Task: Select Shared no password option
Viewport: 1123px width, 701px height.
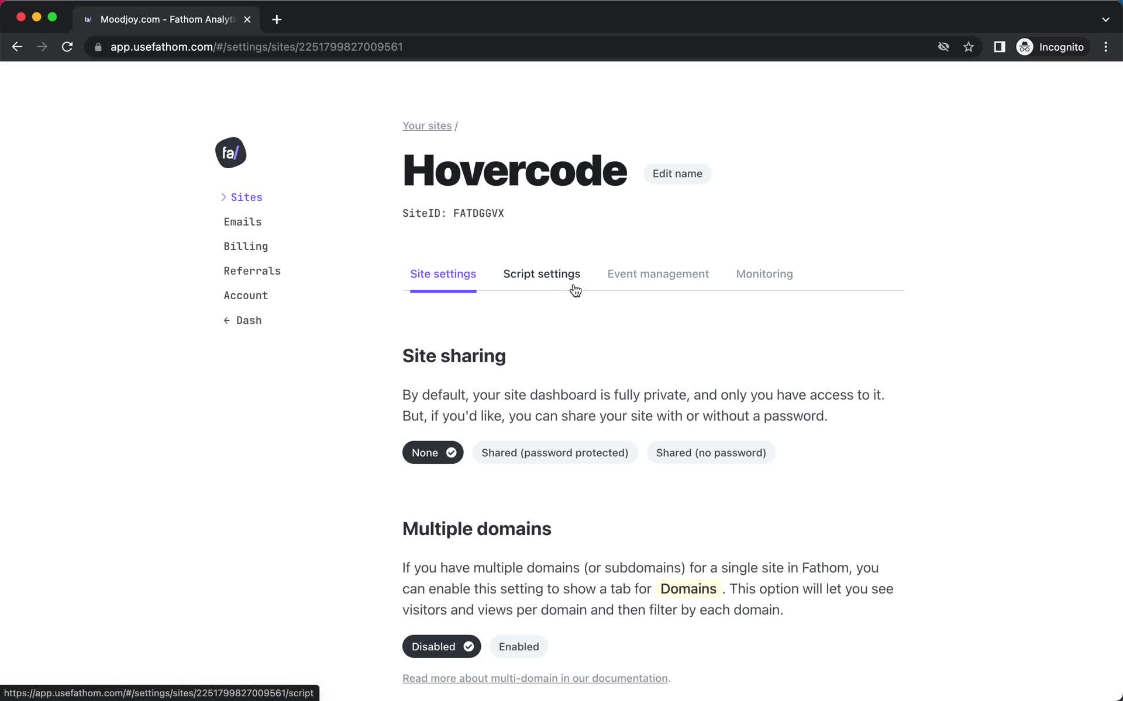Action: pos(710,452)
